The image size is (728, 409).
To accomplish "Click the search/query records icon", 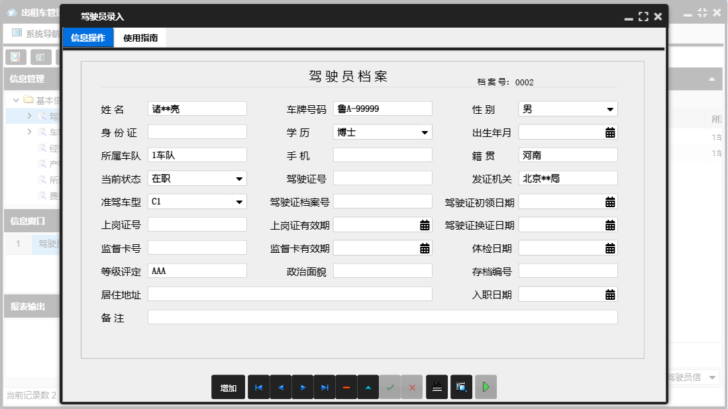I will tap(461, 388).
